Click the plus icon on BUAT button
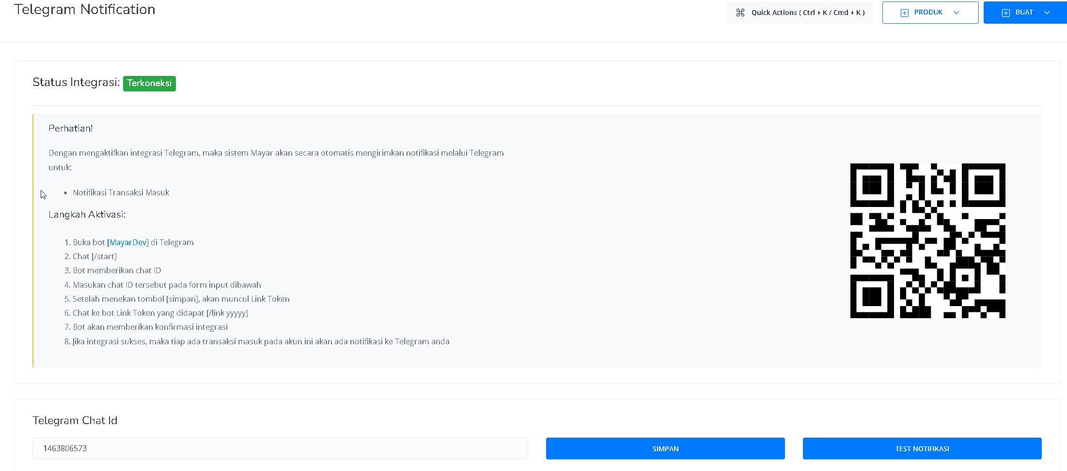The image size is (1067, 471). pyautogui.click(x=1006, y=13)
